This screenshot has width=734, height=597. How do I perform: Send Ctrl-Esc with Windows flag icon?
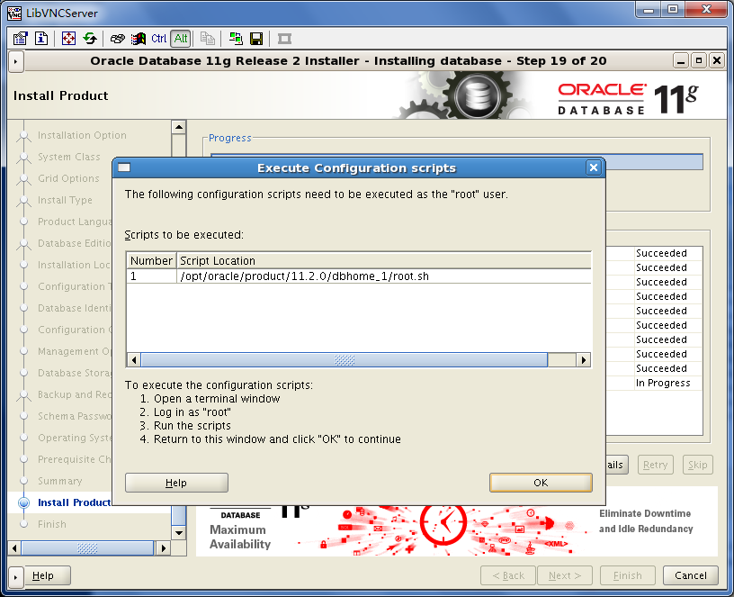tap(139, 39)
